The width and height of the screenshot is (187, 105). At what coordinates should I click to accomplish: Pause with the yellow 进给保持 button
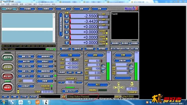[8, 67]
